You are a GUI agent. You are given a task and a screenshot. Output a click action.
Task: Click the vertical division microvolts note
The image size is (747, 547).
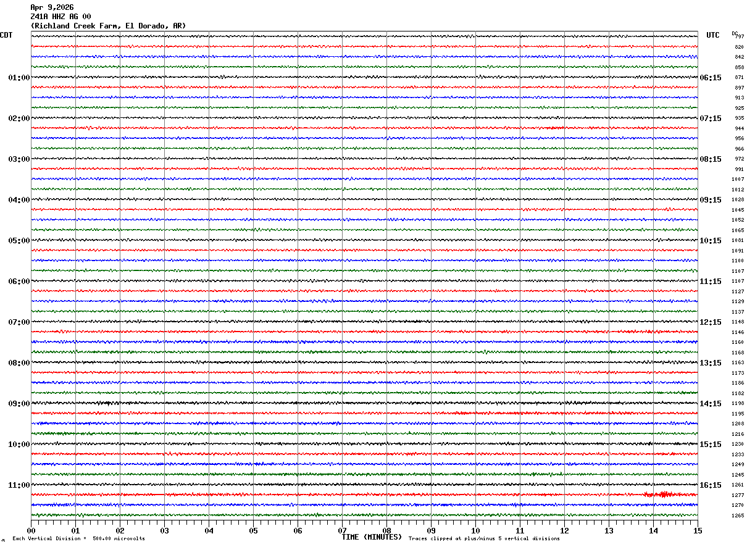(x=78, y=539)
